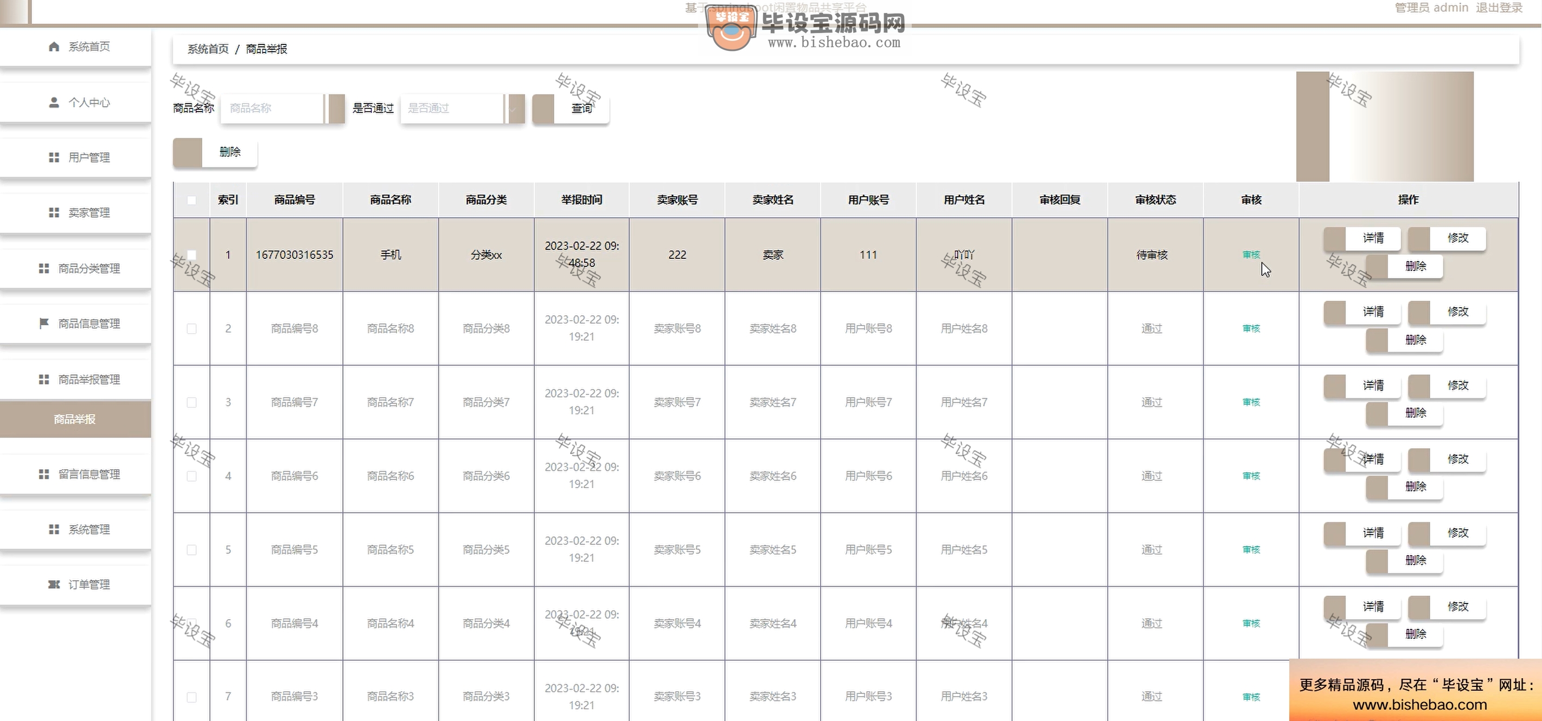Check the checkbox for row 2 商品编号8
1542x721 pixels.
pos(191,329)
